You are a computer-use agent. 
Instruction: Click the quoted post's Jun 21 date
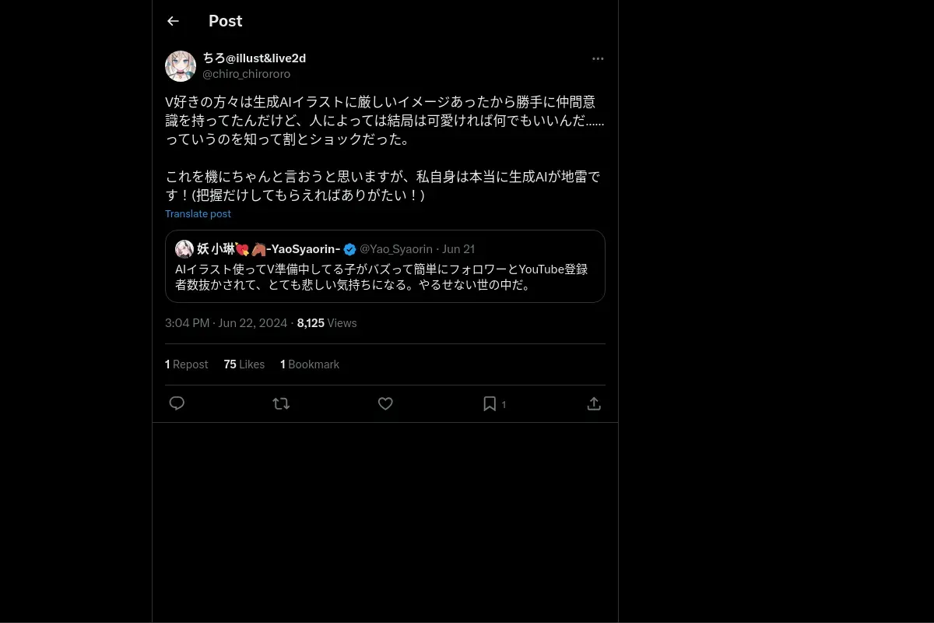tap(458, 249)
